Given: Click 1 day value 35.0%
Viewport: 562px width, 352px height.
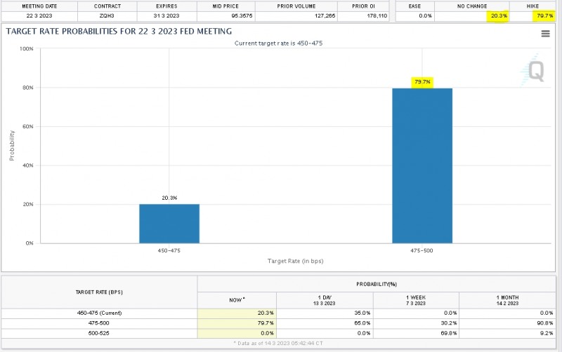Looking at the screenshot, I should 362,313.
